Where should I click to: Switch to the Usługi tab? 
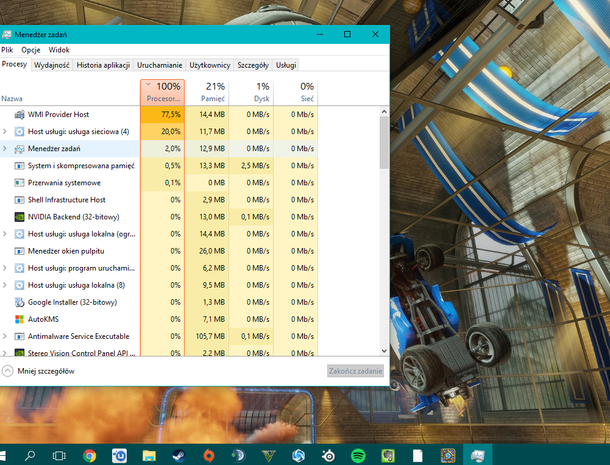[286, 65]
